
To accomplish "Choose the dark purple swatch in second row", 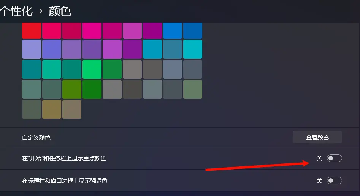I will click(x=132, y=49).
